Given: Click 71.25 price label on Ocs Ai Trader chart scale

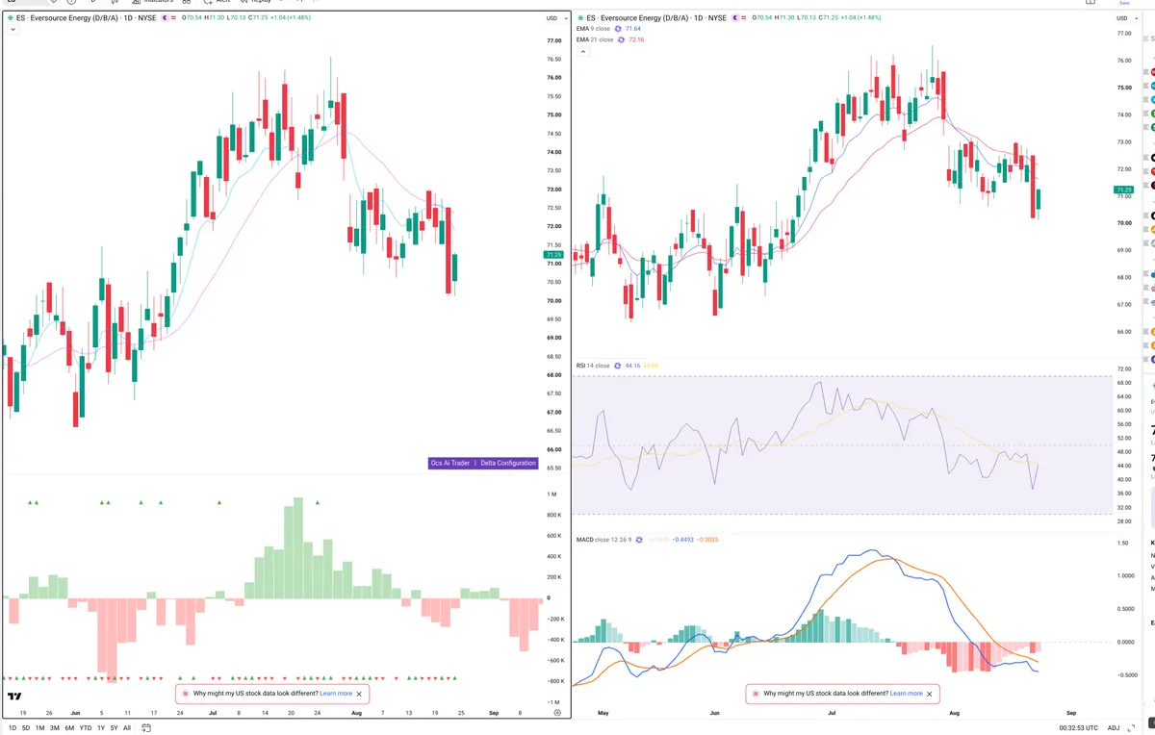Looking at the screenshot, I should [552, 255].
